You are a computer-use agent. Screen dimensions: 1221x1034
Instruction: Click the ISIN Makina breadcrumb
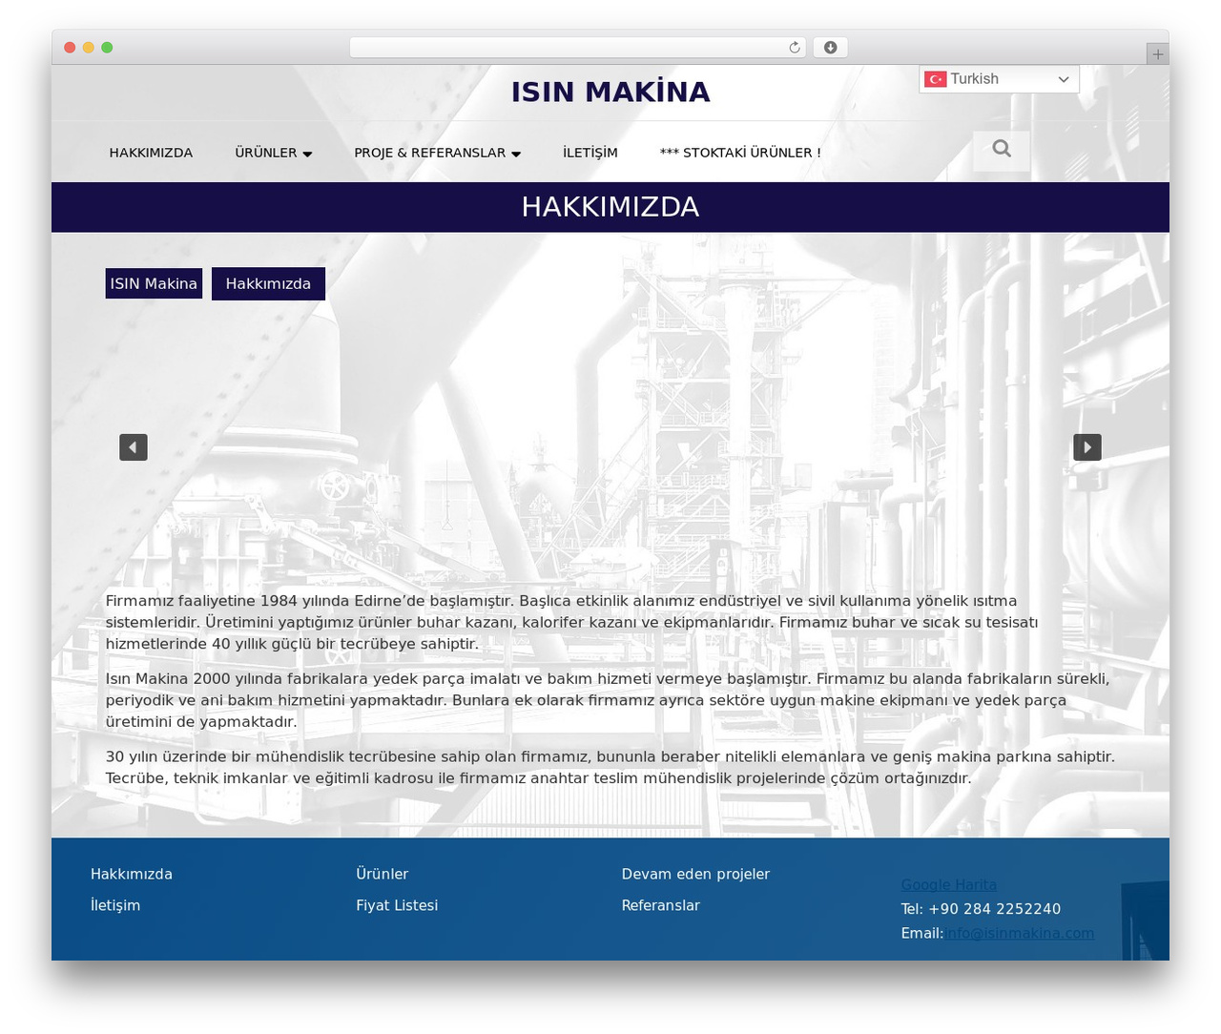pyautogui.click(x=154, y=283)
